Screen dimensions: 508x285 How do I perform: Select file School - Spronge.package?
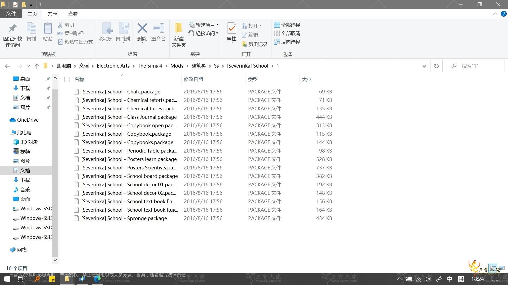tap(124, 218)
